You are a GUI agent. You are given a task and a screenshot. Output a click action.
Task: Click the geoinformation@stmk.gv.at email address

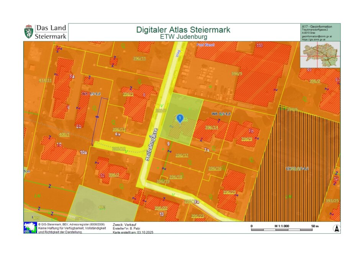point(316,36)
